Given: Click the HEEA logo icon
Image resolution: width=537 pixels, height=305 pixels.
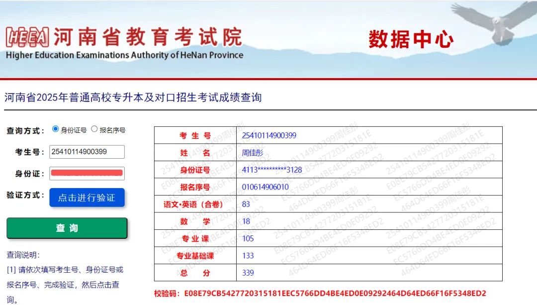Looking at the screenshot, I should click(27, 37).
